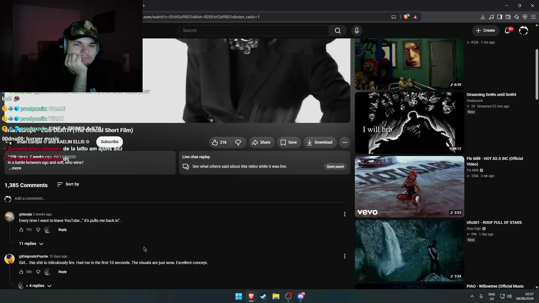This screenshot has width=539, height=303.
Task: Open 'Ufo361 - ROOF FULL OF STARS' title
Action: point(494,223)
